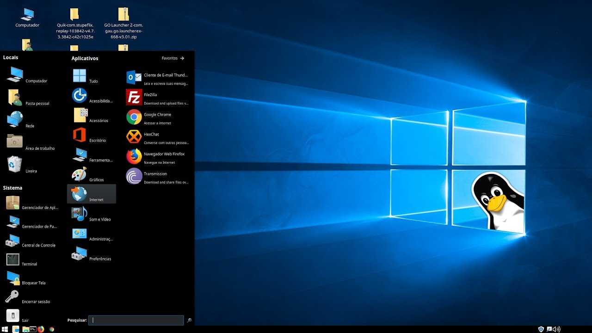This screenshot has width=592, height=333.
Task: Click inside the Pesquisar search field
Action: [136, 320]
